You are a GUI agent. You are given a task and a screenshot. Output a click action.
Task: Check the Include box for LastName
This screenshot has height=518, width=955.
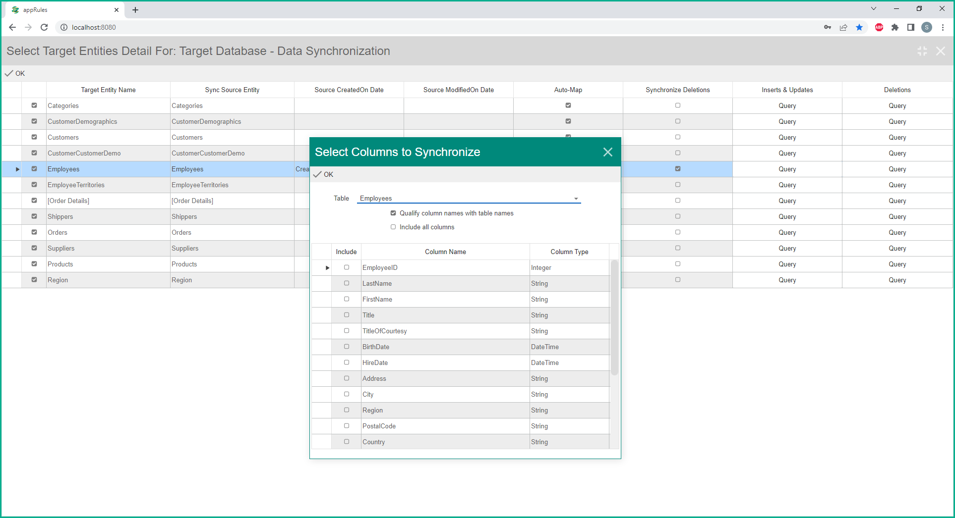tap(347, 283)
